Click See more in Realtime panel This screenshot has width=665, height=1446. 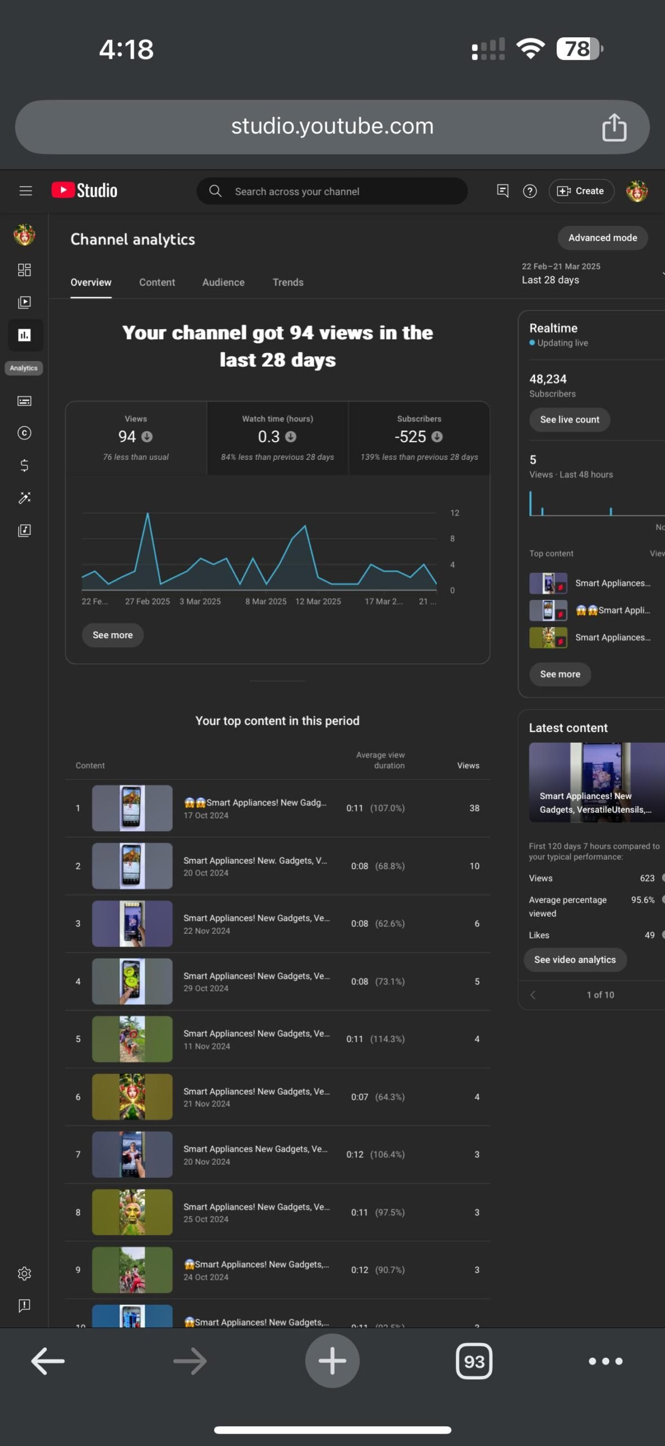tap(560, 674)
